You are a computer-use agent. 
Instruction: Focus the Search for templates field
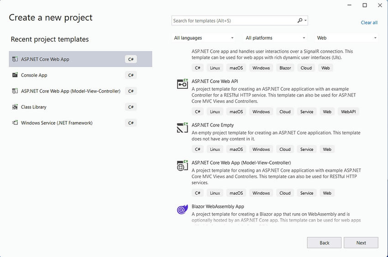tap(234, 21)
